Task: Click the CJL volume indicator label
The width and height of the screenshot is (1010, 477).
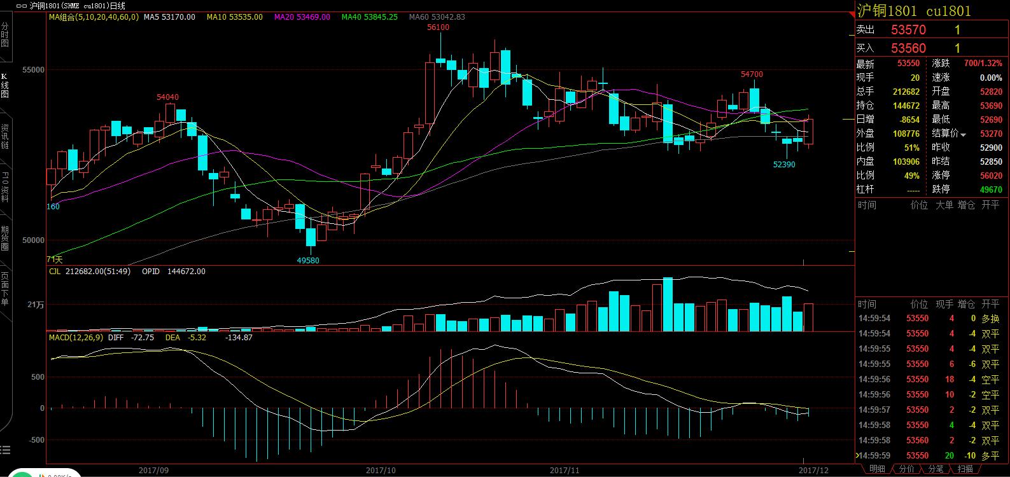Action: pyautogui.click(x=56, y=272)
